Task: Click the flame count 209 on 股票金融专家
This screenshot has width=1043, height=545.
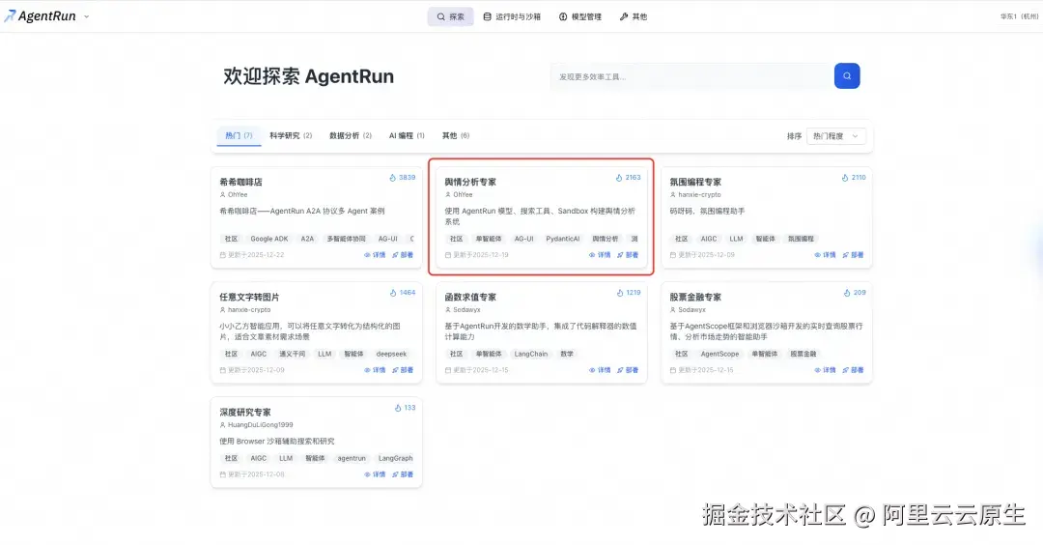Action: click(855, 293)
